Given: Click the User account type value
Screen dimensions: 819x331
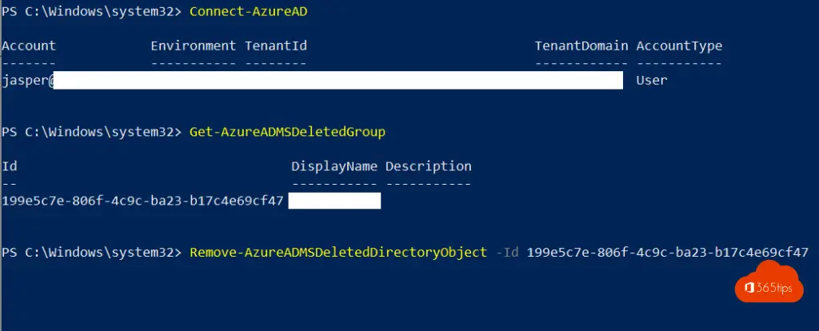Looking at the screenshot, I should pos(651,80).
